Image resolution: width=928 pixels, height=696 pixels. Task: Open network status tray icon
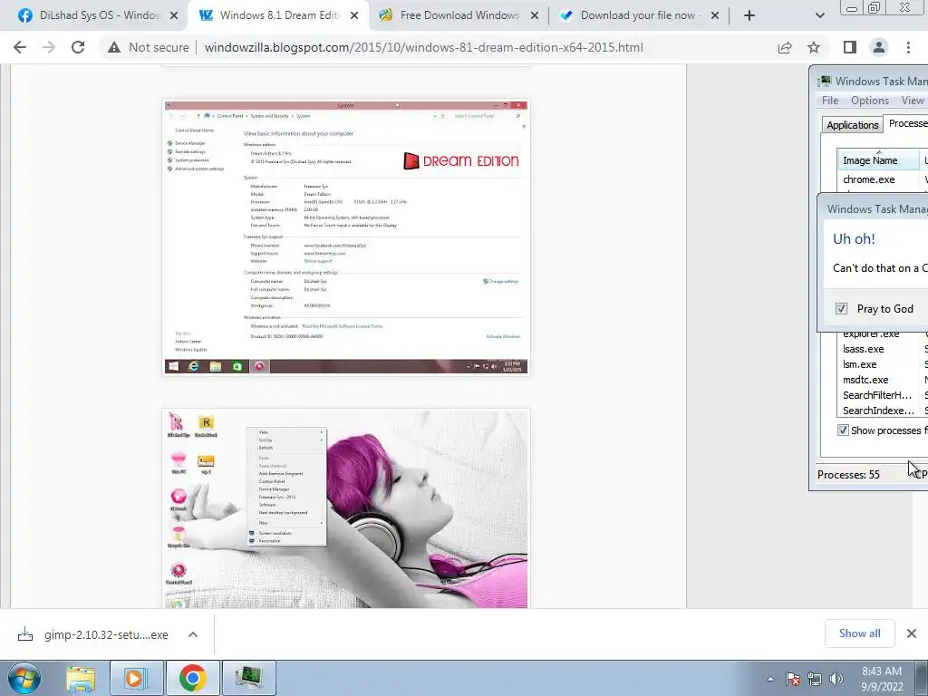point(815,679)
